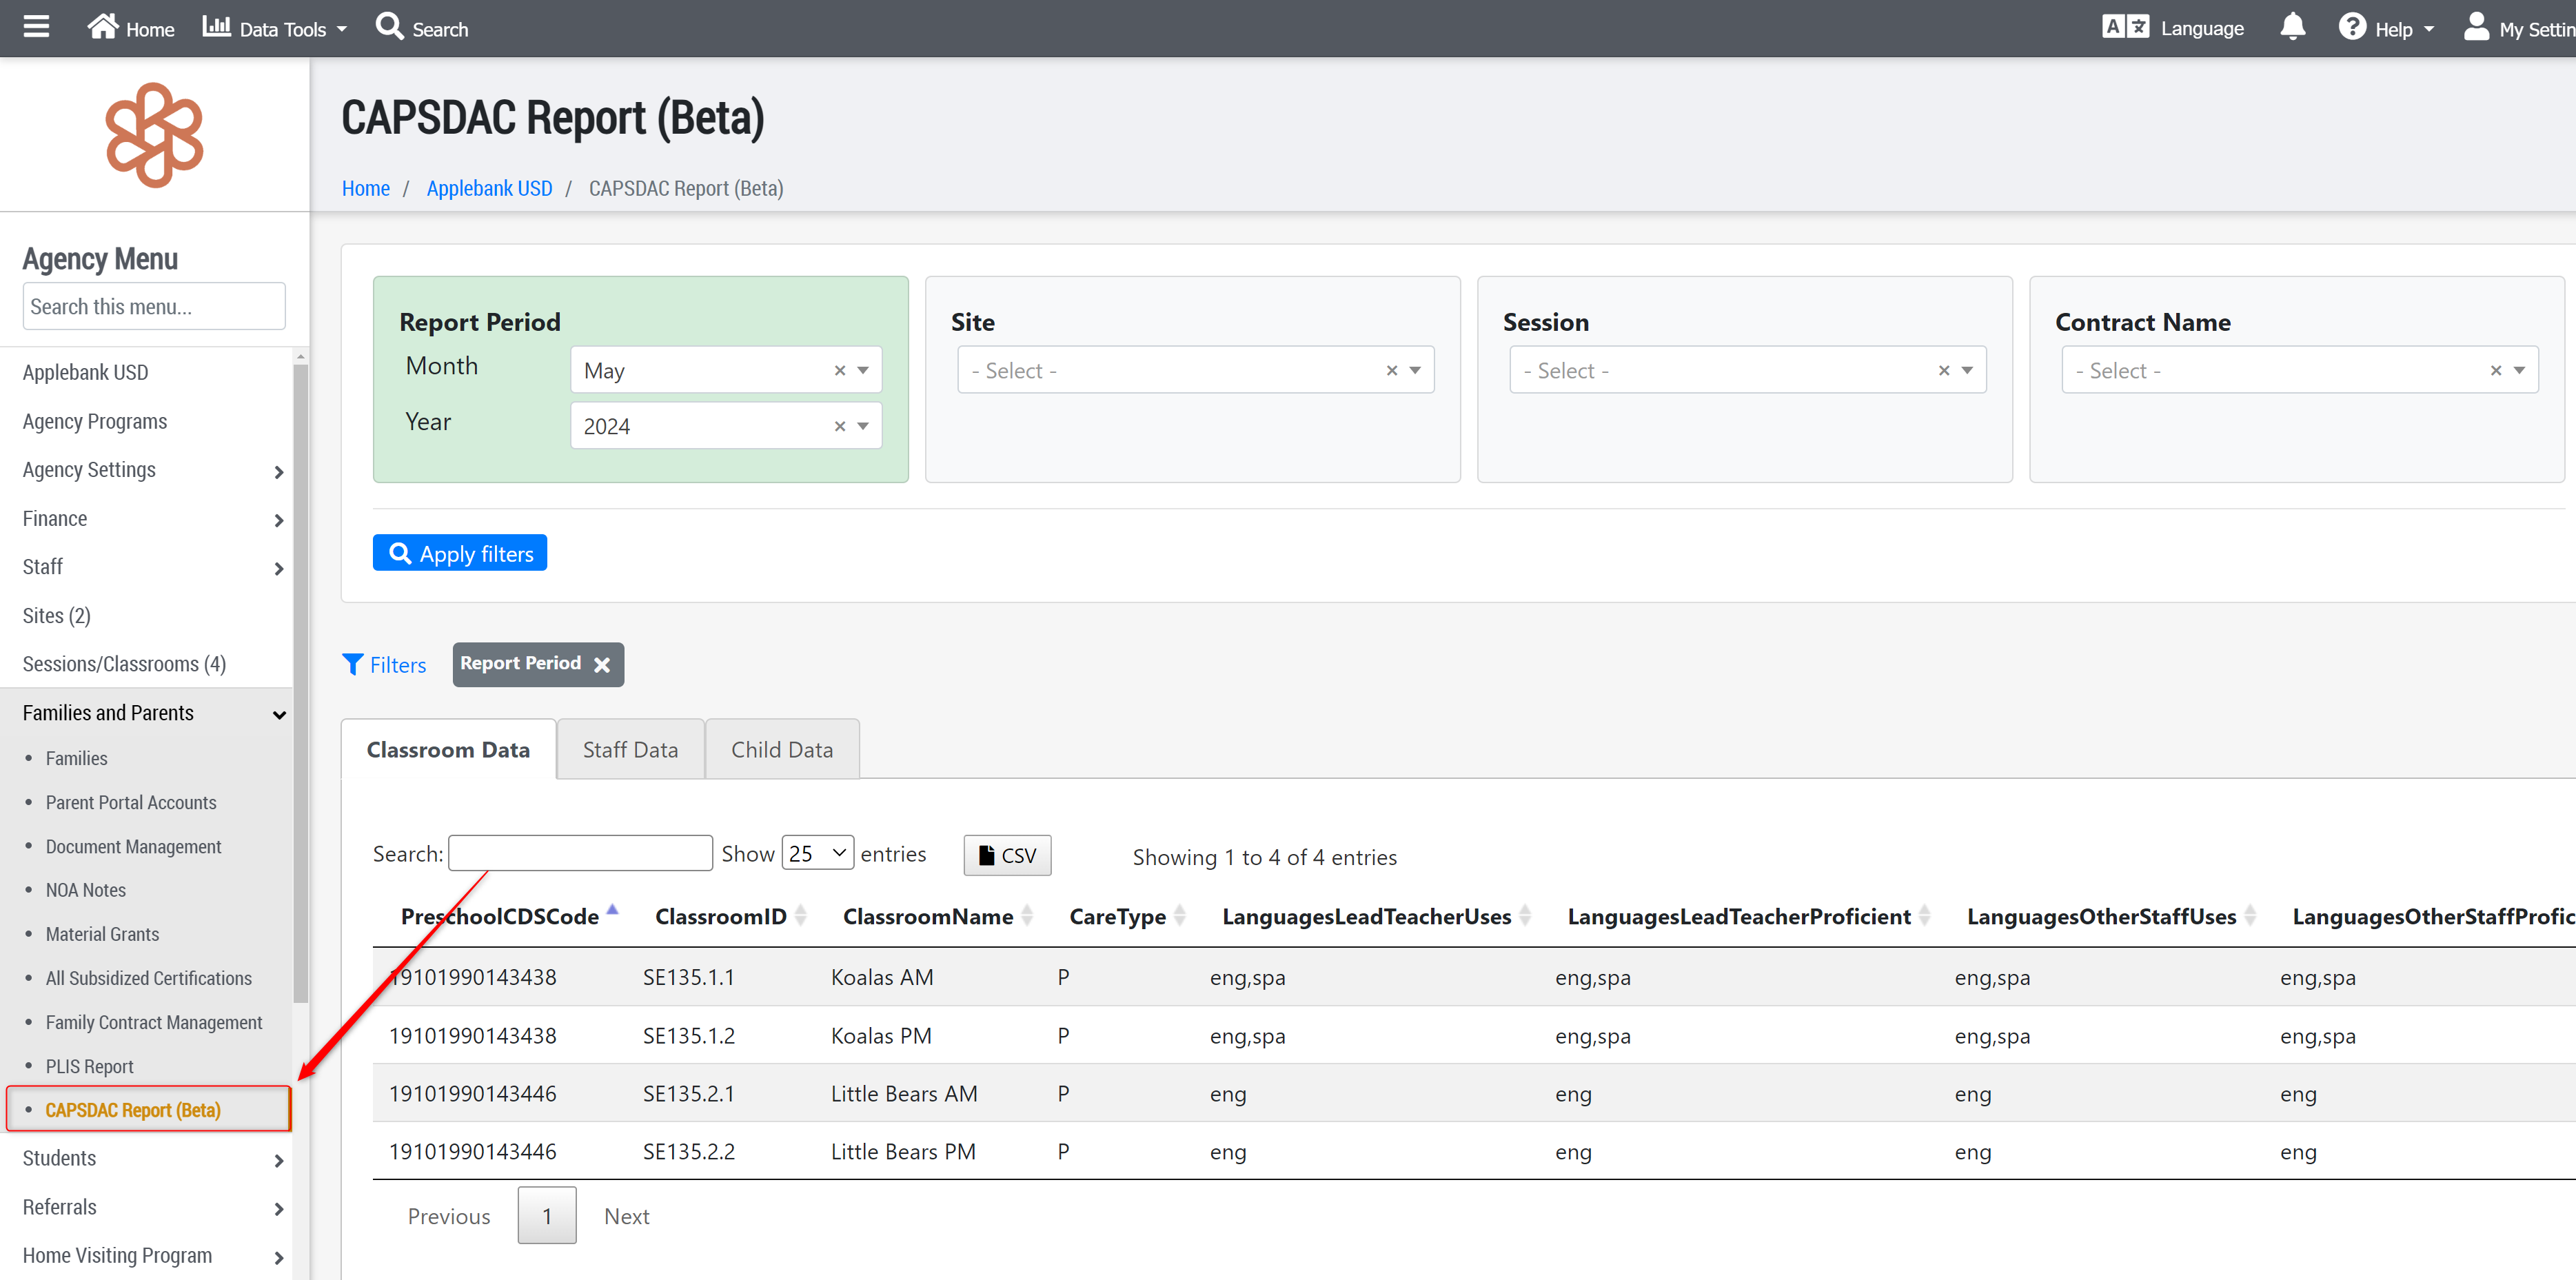Open the hamburger menu icon
The width and height of the screenshot is (2576, 1280).
(36, 27)
